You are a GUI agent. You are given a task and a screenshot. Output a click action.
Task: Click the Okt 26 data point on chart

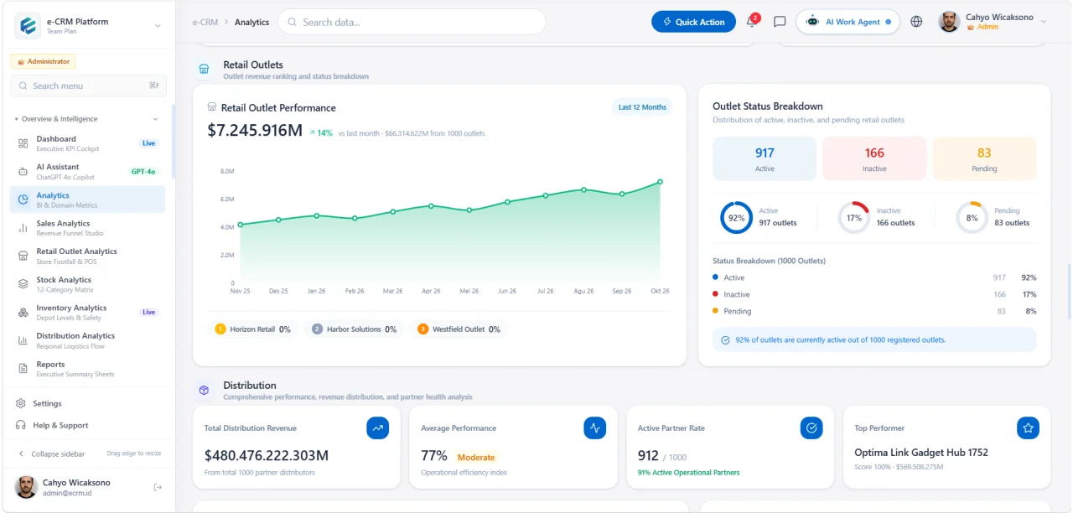(660, 182)
